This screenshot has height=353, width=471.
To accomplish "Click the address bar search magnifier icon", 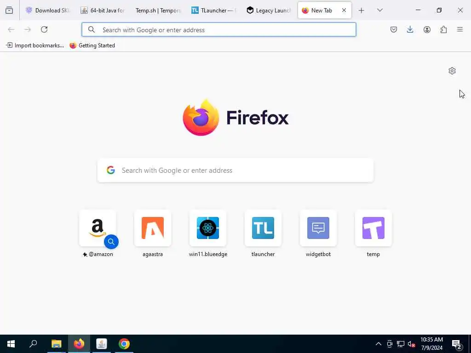I will (x=92, y=29).
